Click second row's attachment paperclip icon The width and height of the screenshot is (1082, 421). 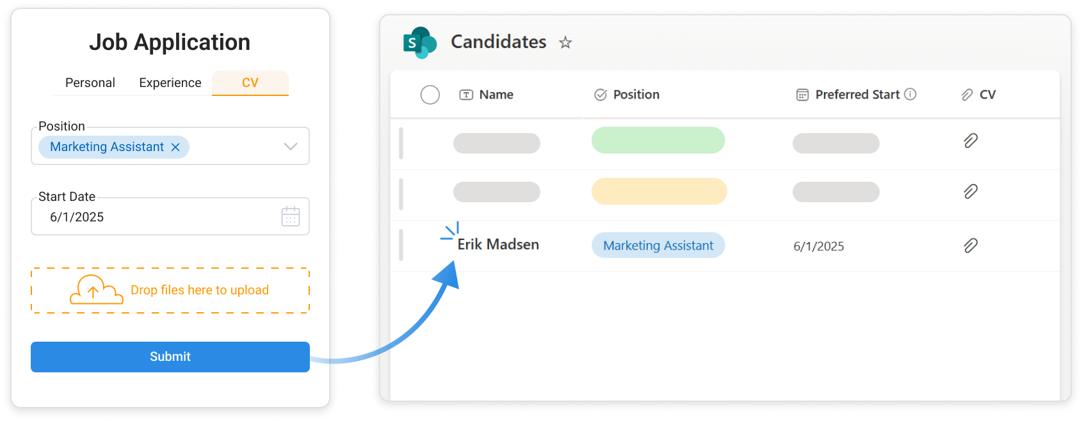(x=971, y=191)
